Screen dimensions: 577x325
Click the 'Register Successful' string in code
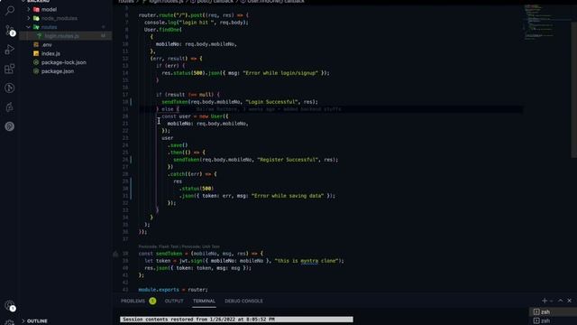(287, 160)
